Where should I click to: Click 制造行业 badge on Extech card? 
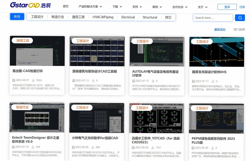[x=22, y=107]
